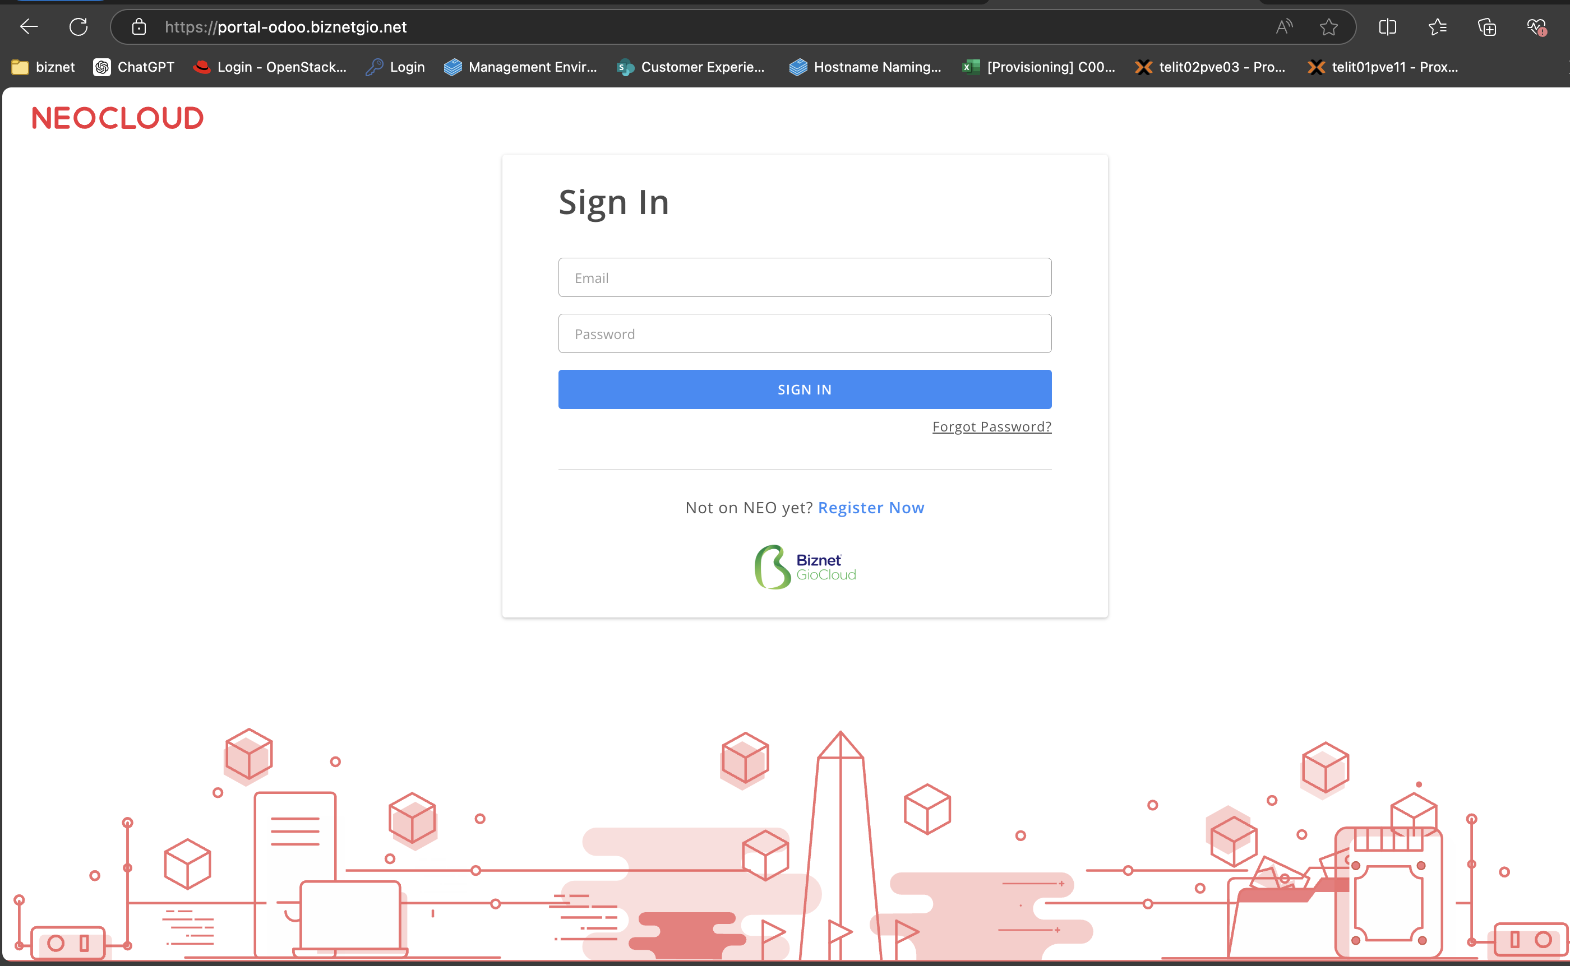The image size is (1570, 966).
Task: Click the site lock icon
Action: coord(138,27)
